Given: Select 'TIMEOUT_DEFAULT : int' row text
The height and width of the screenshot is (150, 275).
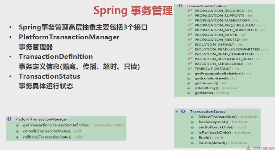Looking at the screenshot, I should click(217, 69).
